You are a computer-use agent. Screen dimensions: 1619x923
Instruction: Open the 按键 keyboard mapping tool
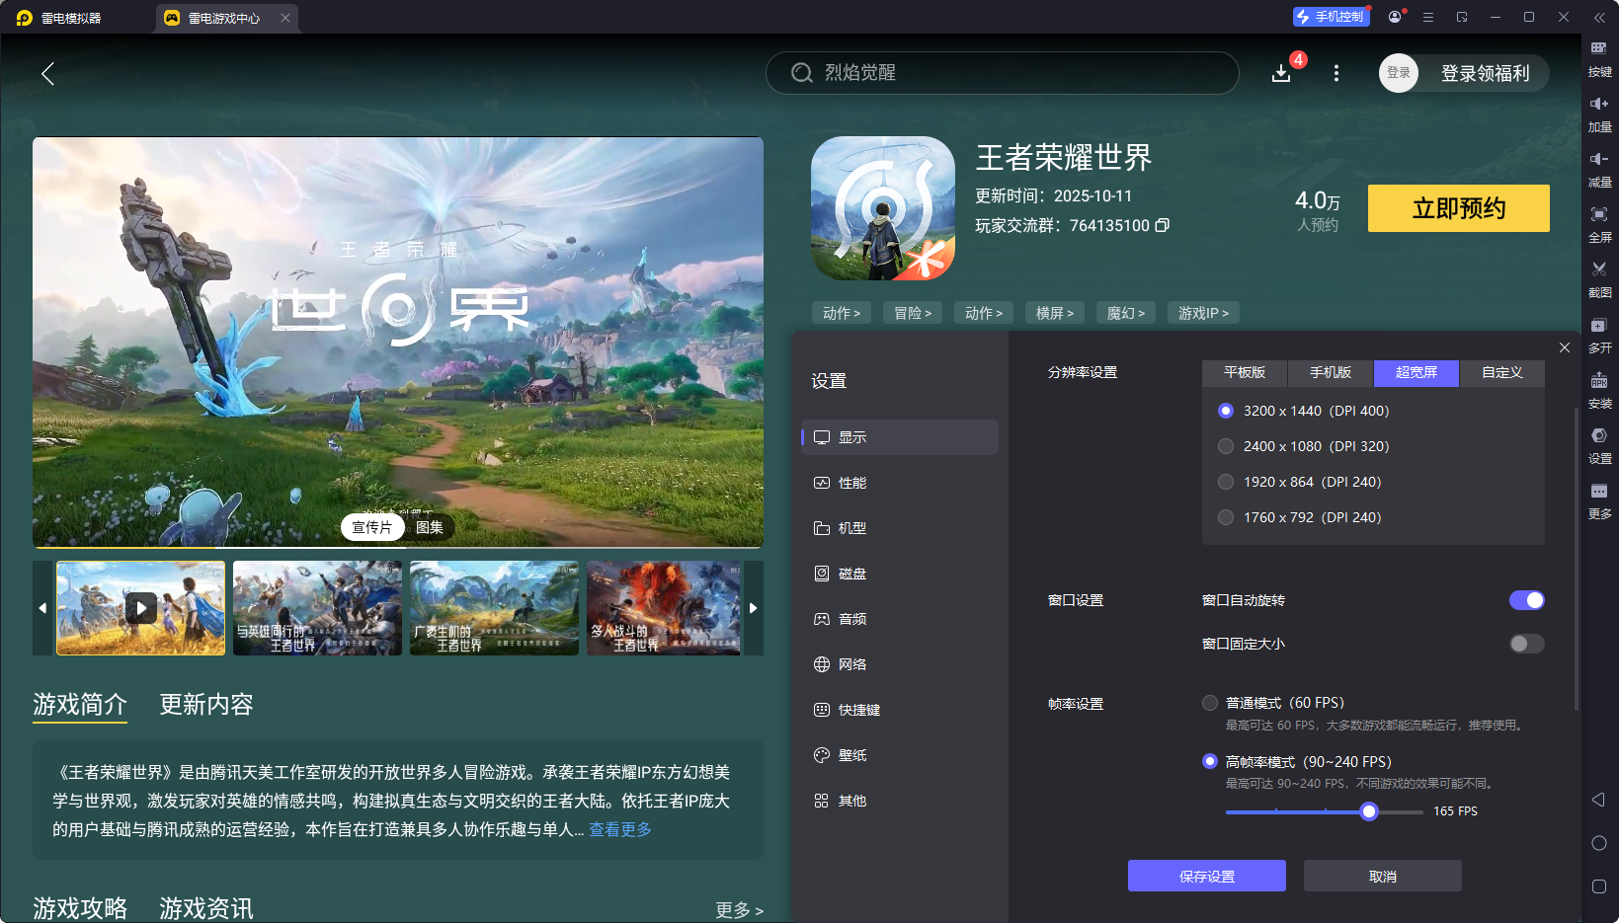[x=1600, y=57]
